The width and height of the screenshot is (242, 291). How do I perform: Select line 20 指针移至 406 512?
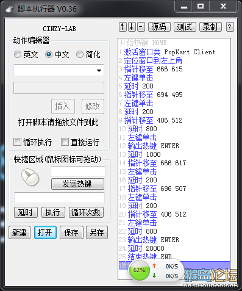tap(174, 214)
